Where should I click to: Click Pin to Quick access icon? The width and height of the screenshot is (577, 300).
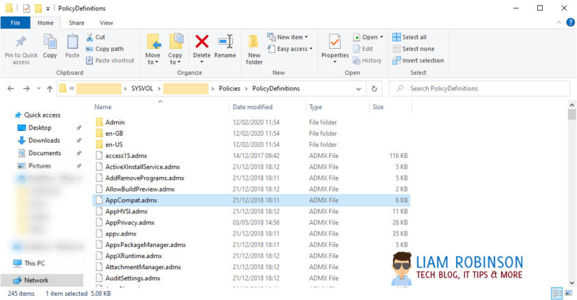(21, 42)
